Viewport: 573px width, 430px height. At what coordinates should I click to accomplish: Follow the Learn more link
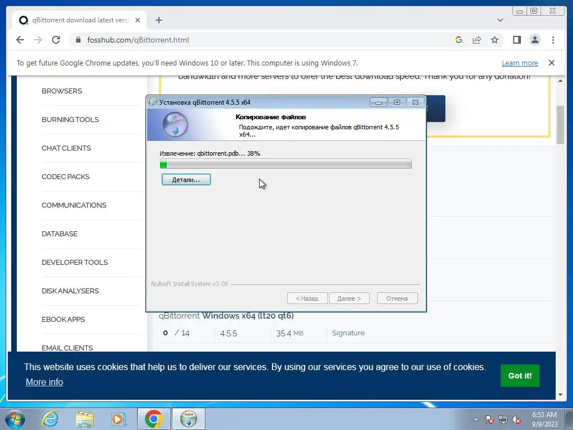click(520, 63)
